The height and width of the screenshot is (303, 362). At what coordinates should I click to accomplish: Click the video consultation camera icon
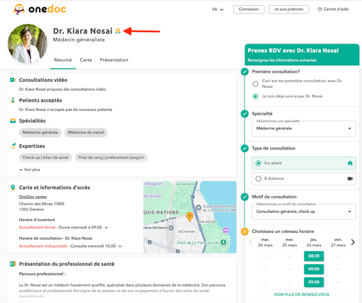tap(13, 80)
